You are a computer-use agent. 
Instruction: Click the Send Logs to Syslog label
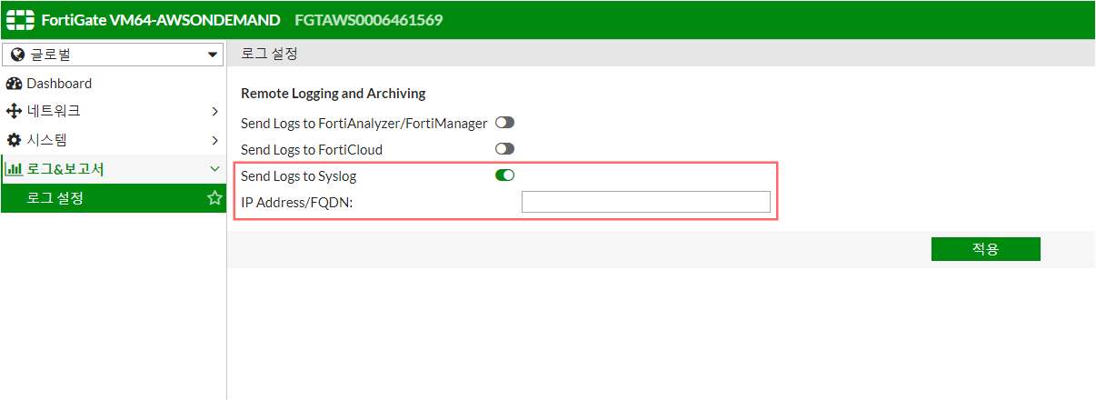(299, 176)
